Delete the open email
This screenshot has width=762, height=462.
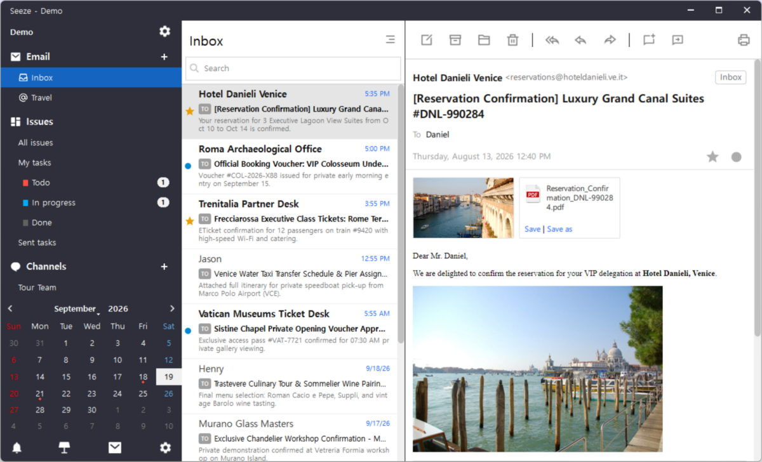point(512,40)
